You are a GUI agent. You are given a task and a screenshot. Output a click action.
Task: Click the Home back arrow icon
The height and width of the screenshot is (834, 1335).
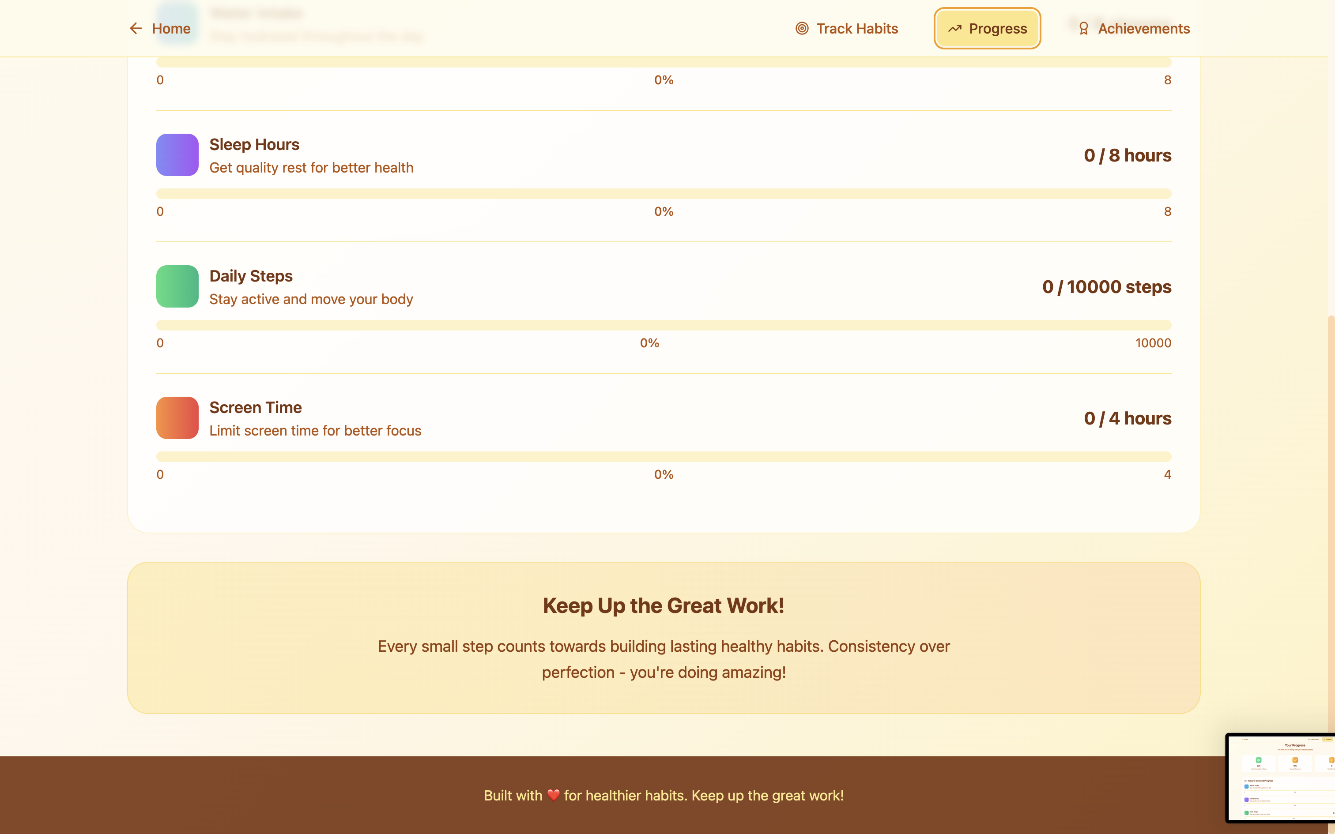pos(136,29)
